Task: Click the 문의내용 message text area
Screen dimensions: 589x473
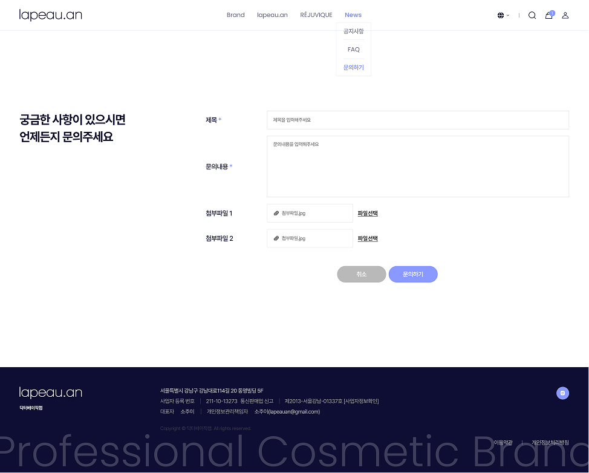Action: (418, 166)
